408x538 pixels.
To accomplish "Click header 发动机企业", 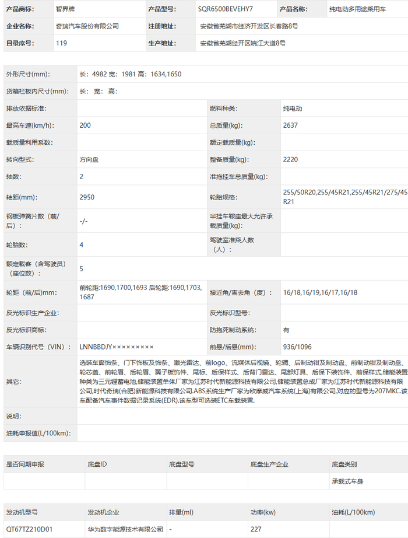I will tap(103, 512).
